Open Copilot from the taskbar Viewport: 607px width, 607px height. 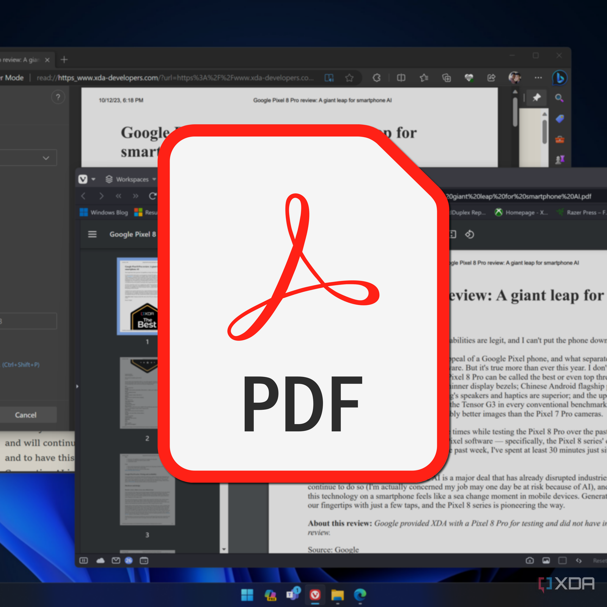tap(270, 595)
